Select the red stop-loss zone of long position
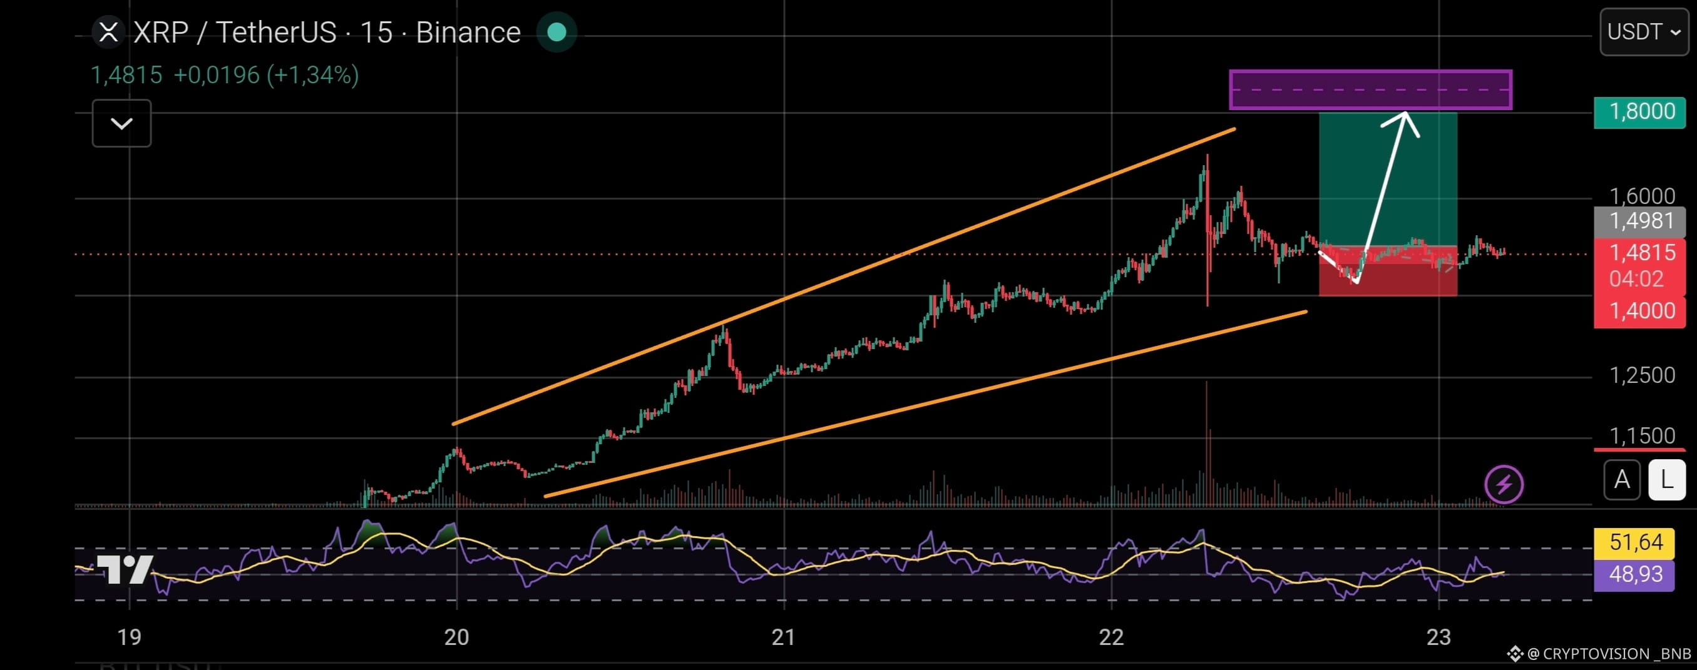 [x=1388, y=271]
